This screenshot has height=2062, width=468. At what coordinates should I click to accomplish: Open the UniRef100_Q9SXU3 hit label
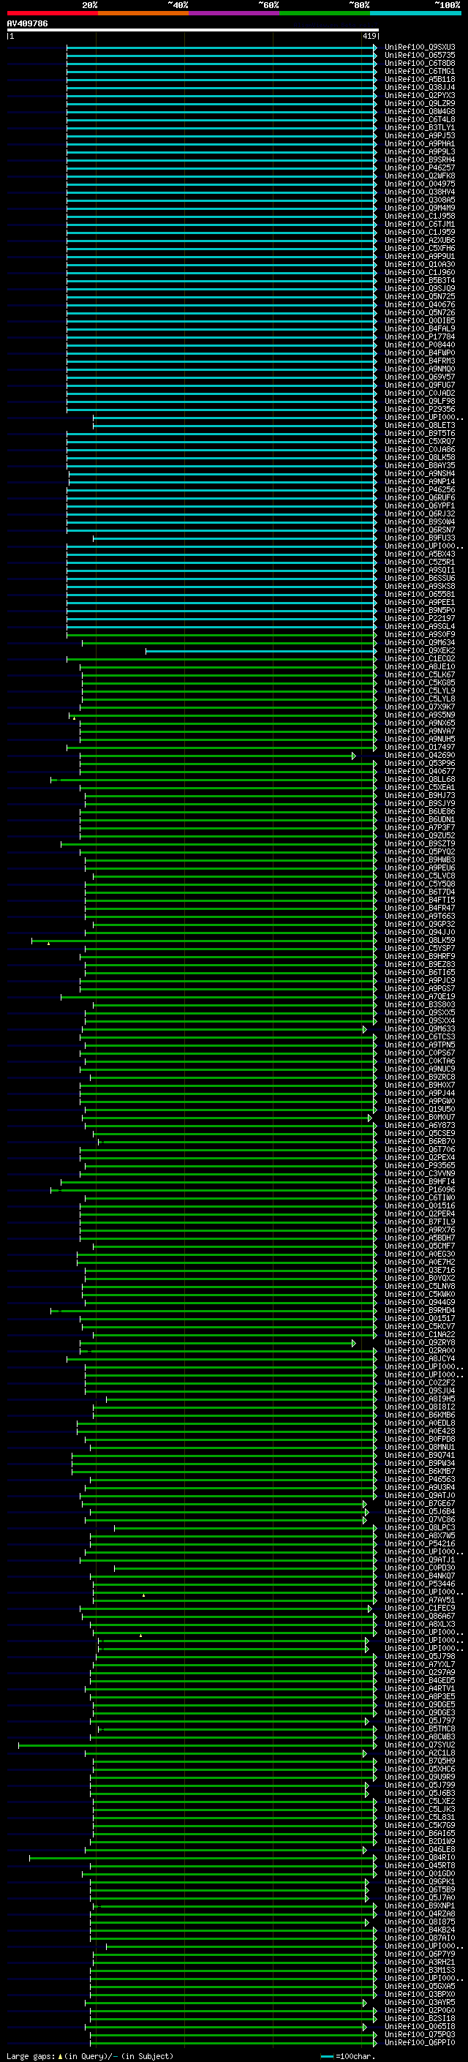[420, 48]
